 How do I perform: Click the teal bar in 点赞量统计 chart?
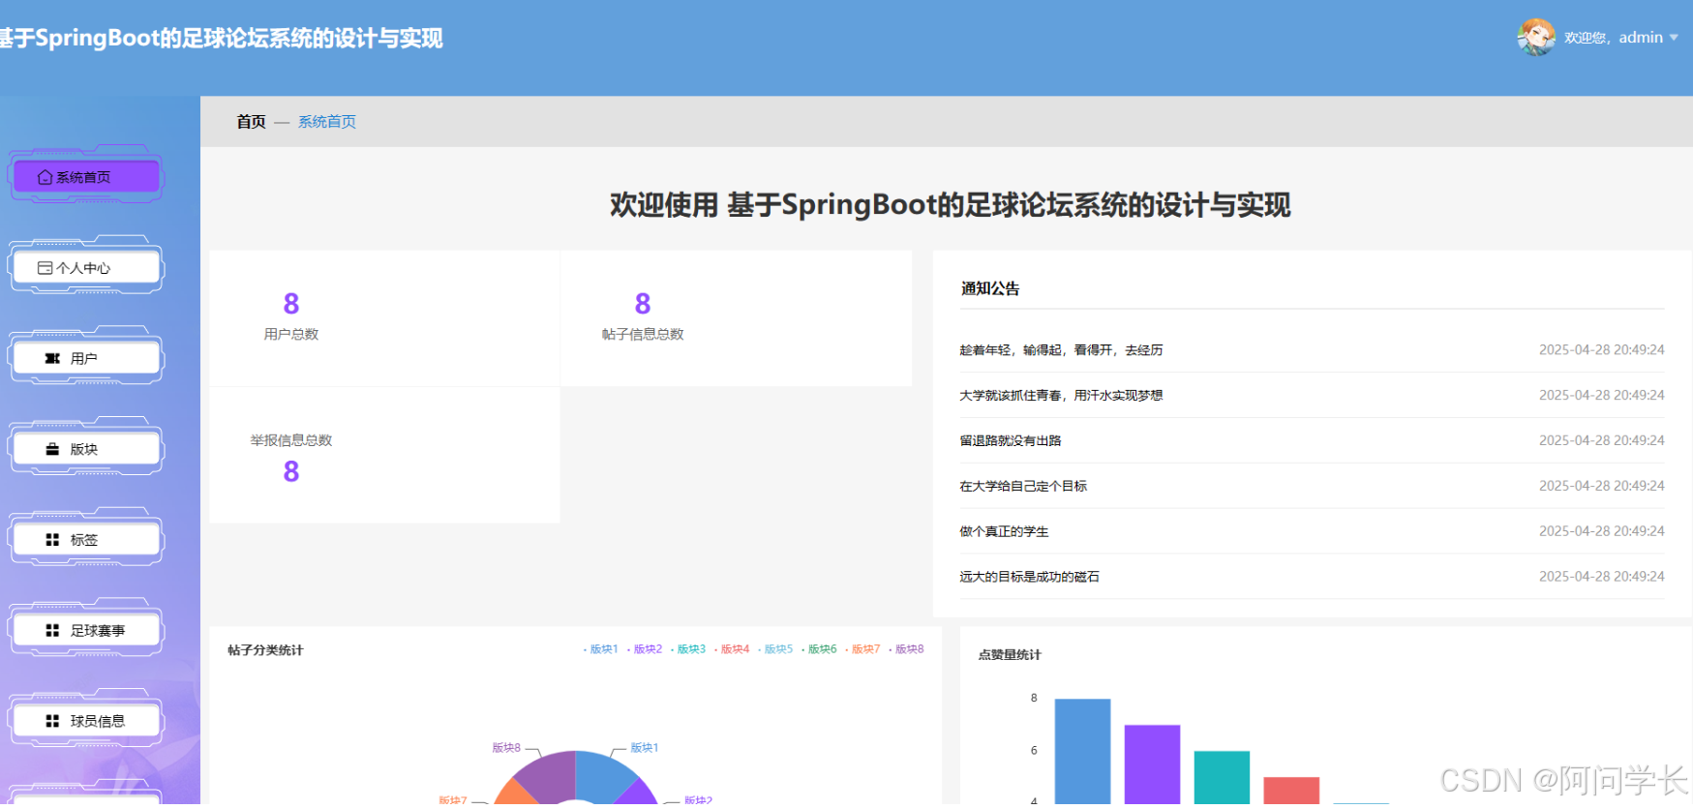coord(1222,777)
